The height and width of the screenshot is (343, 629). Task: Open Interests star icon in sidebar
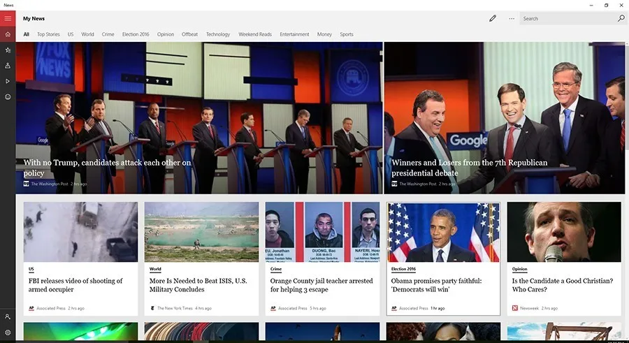tap(8, 50)
